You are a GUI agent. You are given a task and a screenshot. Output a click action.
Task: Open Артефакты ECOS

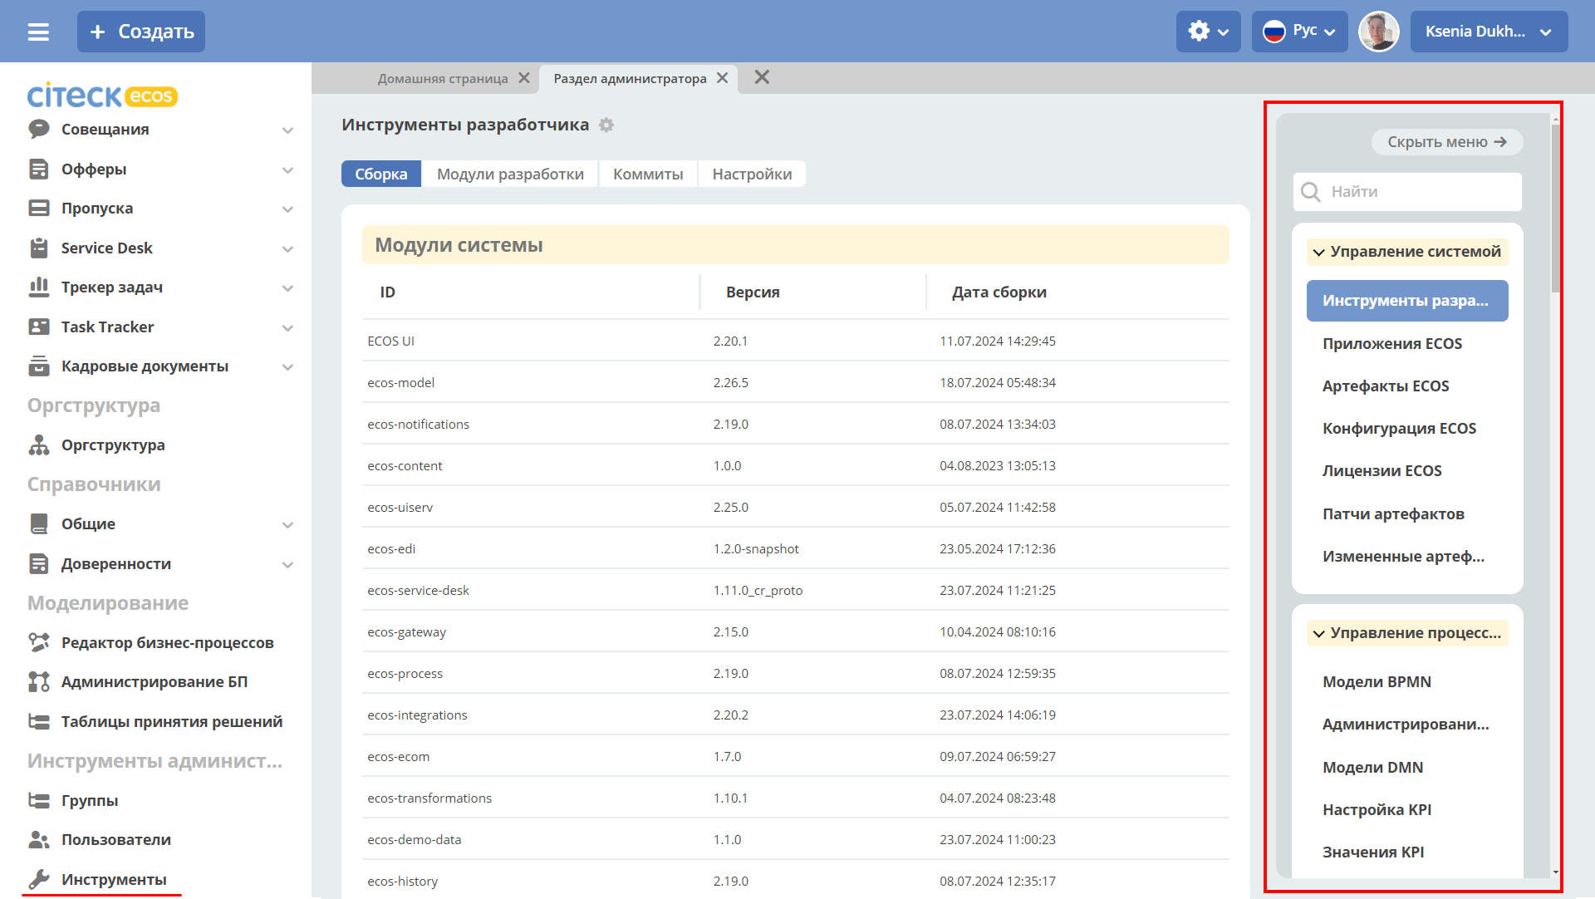pyautogui.click(x=1386, y=386)
